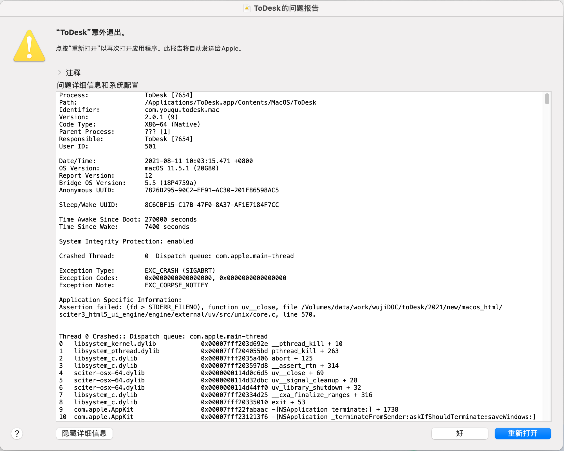The image size is (564, 451).
Task: Click the 注释 label text
Action: click(73, 73)
